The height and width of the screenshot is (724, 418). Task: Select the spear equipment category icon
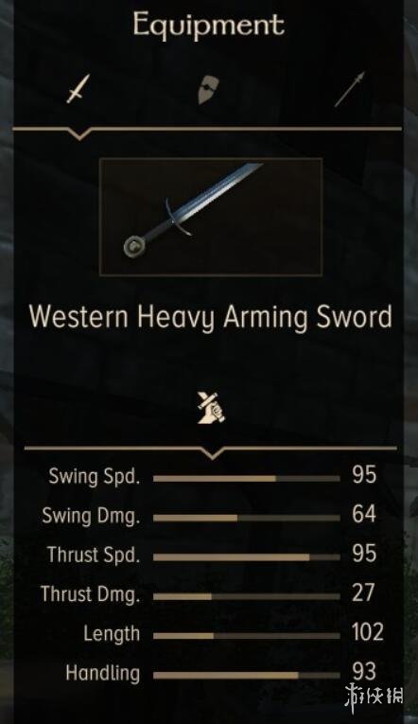(349, 89)
